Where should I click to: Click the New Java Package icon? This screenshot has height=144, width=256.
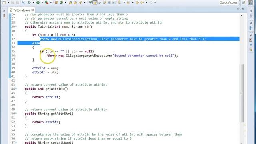[56, 2]
